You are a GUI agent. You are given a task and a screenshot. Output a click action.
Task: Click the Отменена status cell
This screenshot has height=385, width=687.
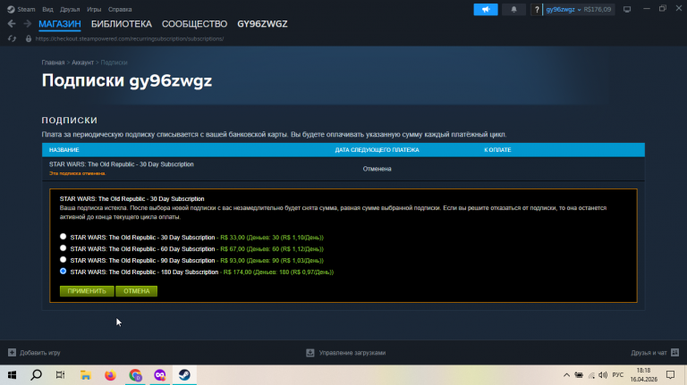click(x=377, y=169)
